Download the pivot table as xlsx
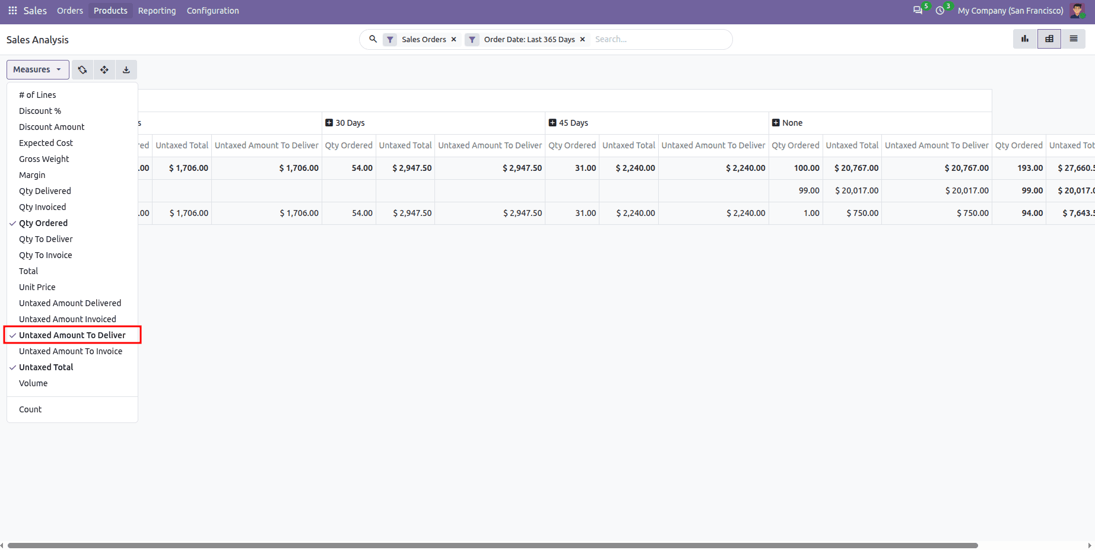 pyautogui.click(x=126, y=69)
